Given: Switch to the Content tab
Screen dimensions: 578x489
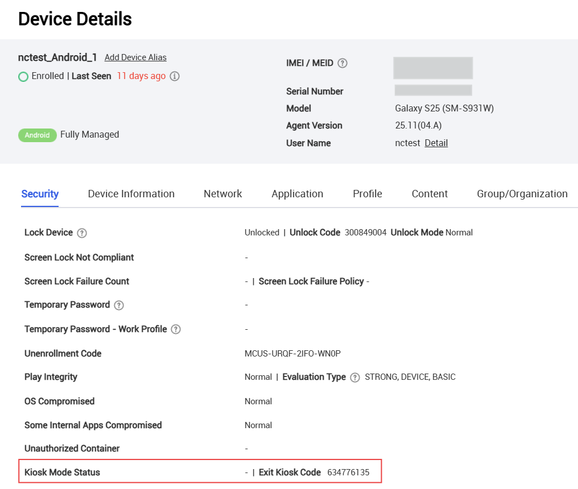Looking at the screenshot, I should tap(430, 193).
